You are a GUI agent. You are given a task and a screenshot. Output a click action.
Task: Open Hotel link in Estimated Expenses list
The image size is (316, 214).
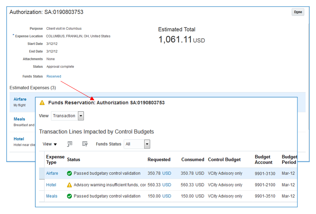pyautogui.click(x=19, y=139)
